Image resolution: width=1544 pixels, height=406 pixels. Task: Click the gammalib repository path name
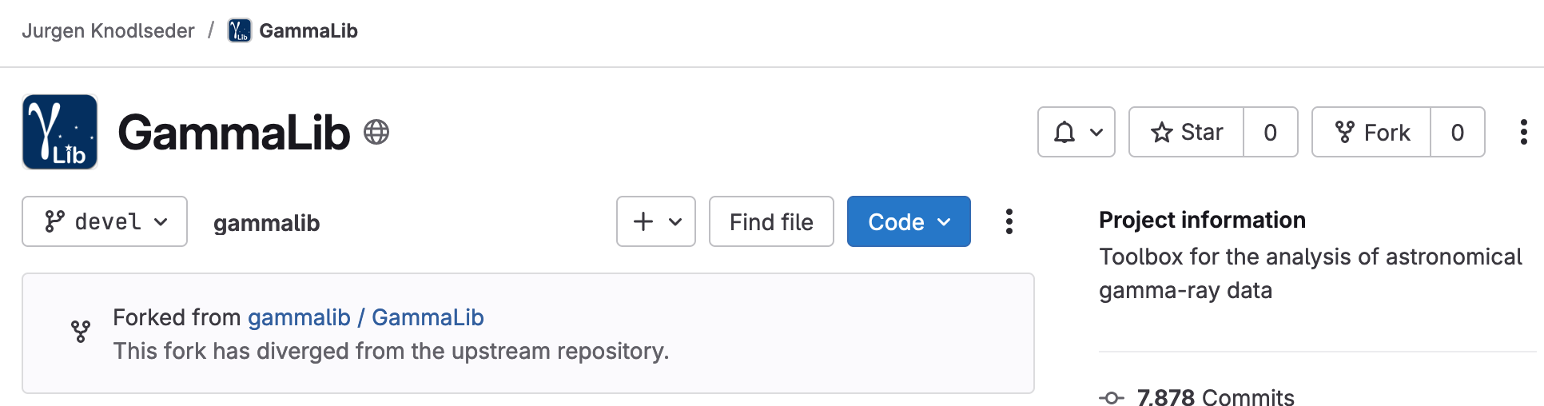(266, 223)
